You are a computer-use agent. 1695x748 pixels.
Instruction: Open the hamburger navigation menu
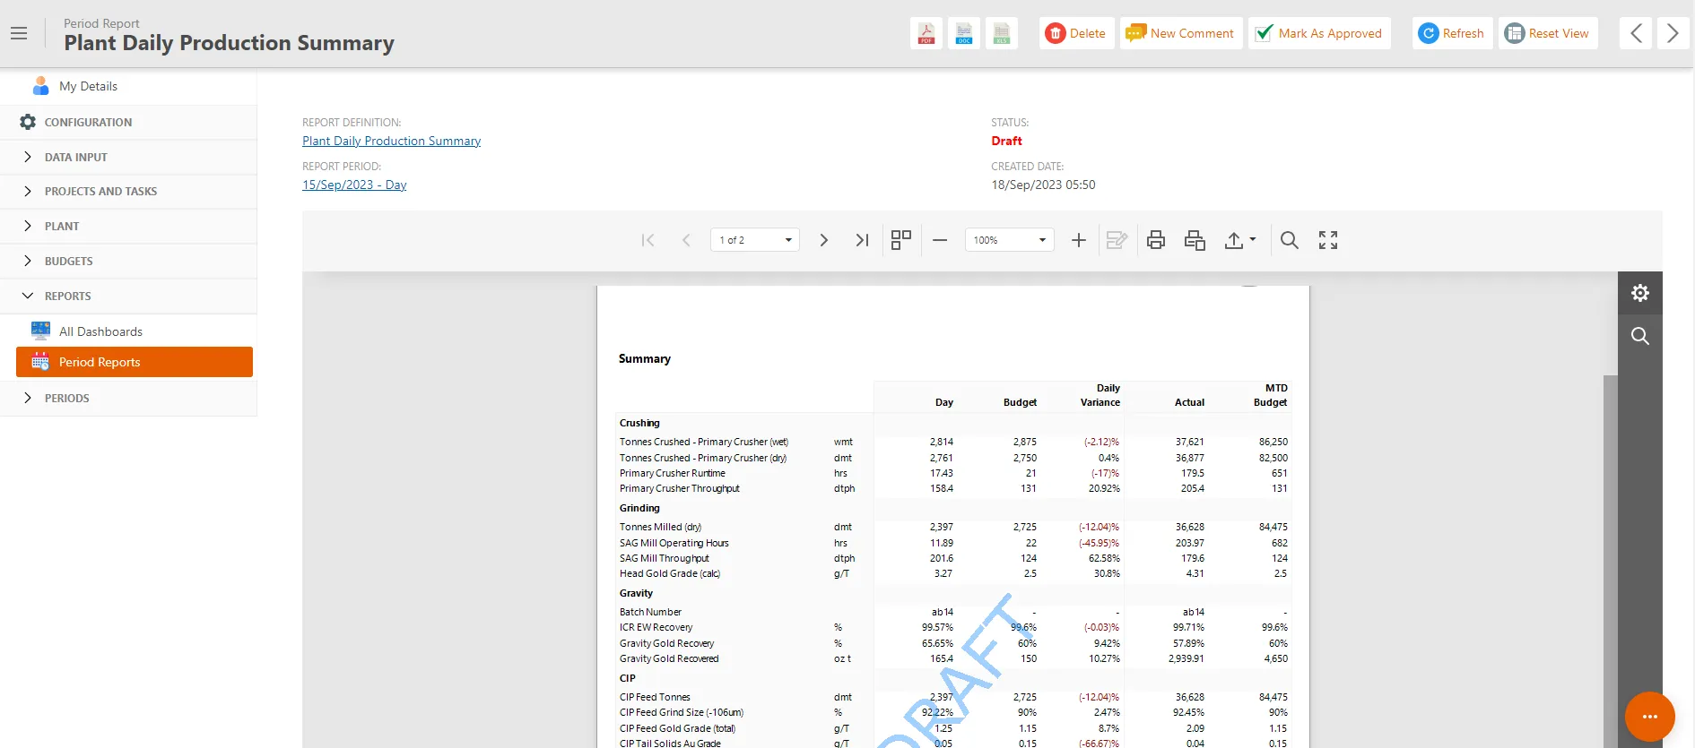click(19, 33)
